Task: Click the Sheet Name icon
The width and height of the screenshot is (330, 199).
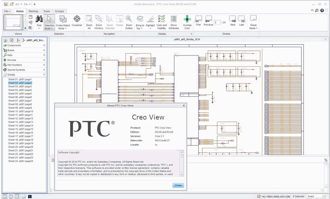Action: [253, 18]
